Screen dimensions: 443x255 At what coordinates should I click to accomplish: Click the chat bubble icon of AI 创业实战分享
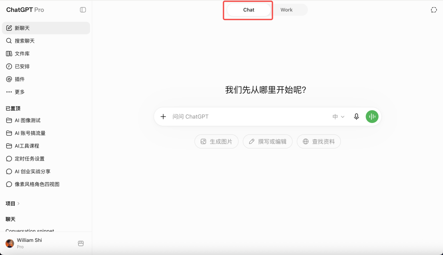[x=9, y=171]
